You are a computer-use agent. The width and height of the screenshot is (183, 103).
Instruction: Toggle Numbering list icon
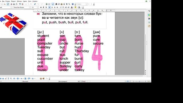tap(61, 7)
